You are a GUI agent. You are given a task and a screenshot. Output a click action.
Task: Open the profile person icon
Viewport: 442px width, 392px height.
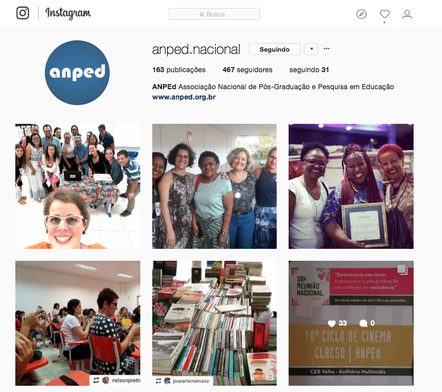coord(407,14)
